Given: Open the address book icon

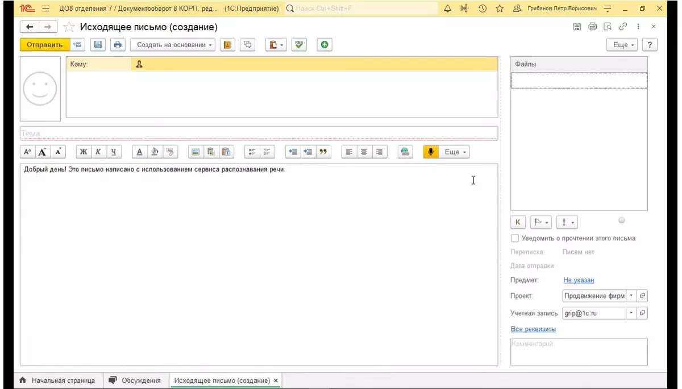Looking at the screenshot, I should pyautogui.click(x=227, y=45).
